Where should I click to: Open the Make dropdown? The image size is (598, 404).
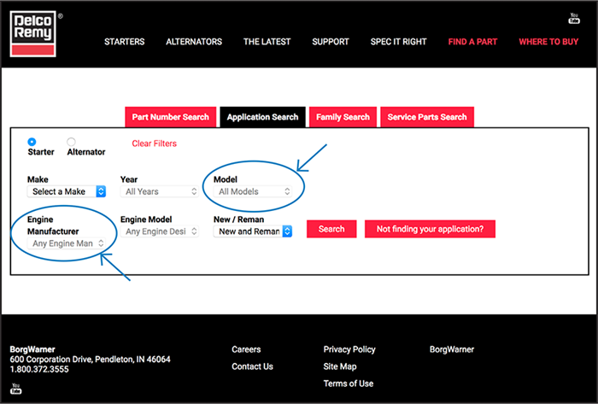click(67, 191)
